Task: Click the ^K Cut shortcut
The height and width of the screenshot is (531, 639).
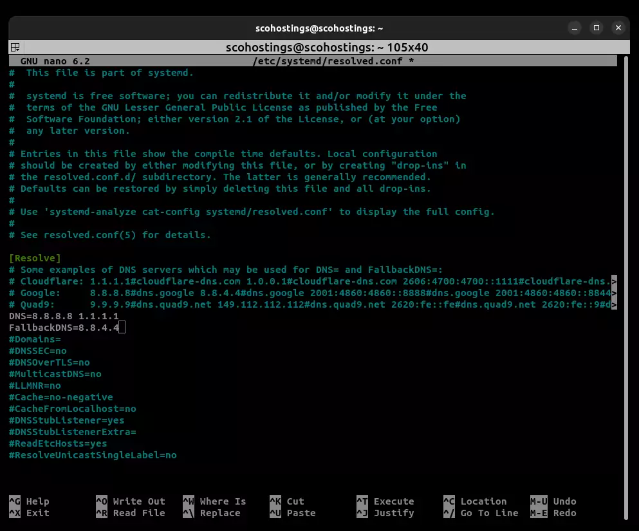Action: (287, 501)
